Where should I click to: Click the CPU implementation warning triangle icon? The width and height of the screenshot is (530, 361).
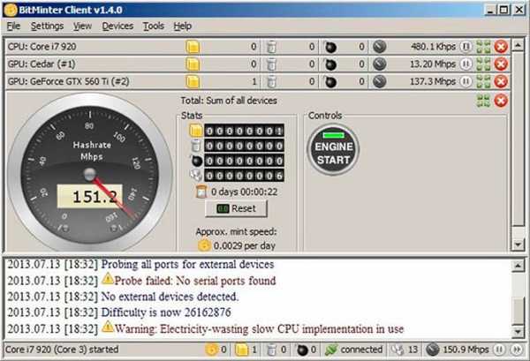point(108,327)
